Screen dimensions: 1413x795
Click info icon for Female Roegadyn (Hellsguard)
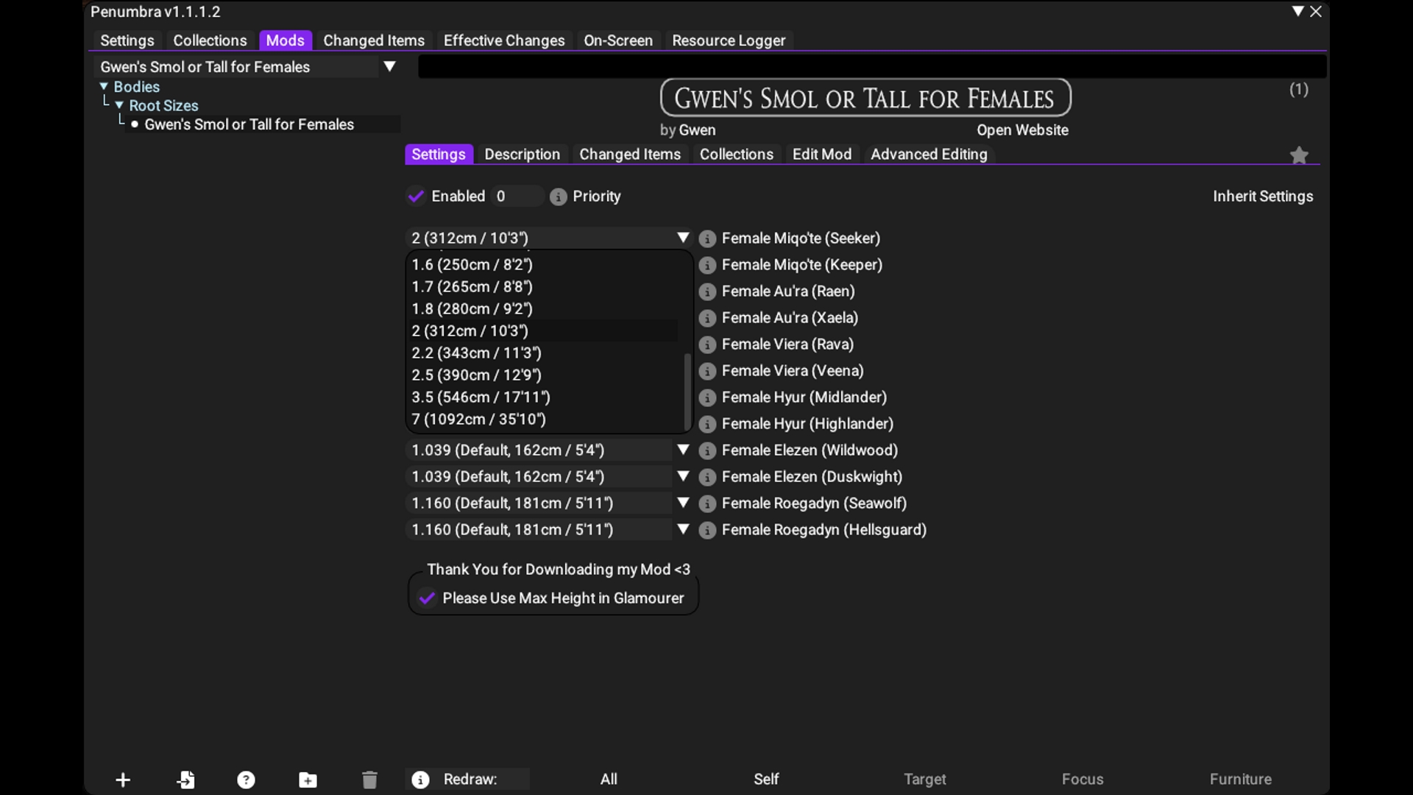pyautogui.click(x=707, y=530)
